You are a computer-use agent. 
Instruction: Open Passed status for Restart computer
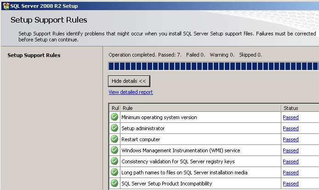click(291, 139)
